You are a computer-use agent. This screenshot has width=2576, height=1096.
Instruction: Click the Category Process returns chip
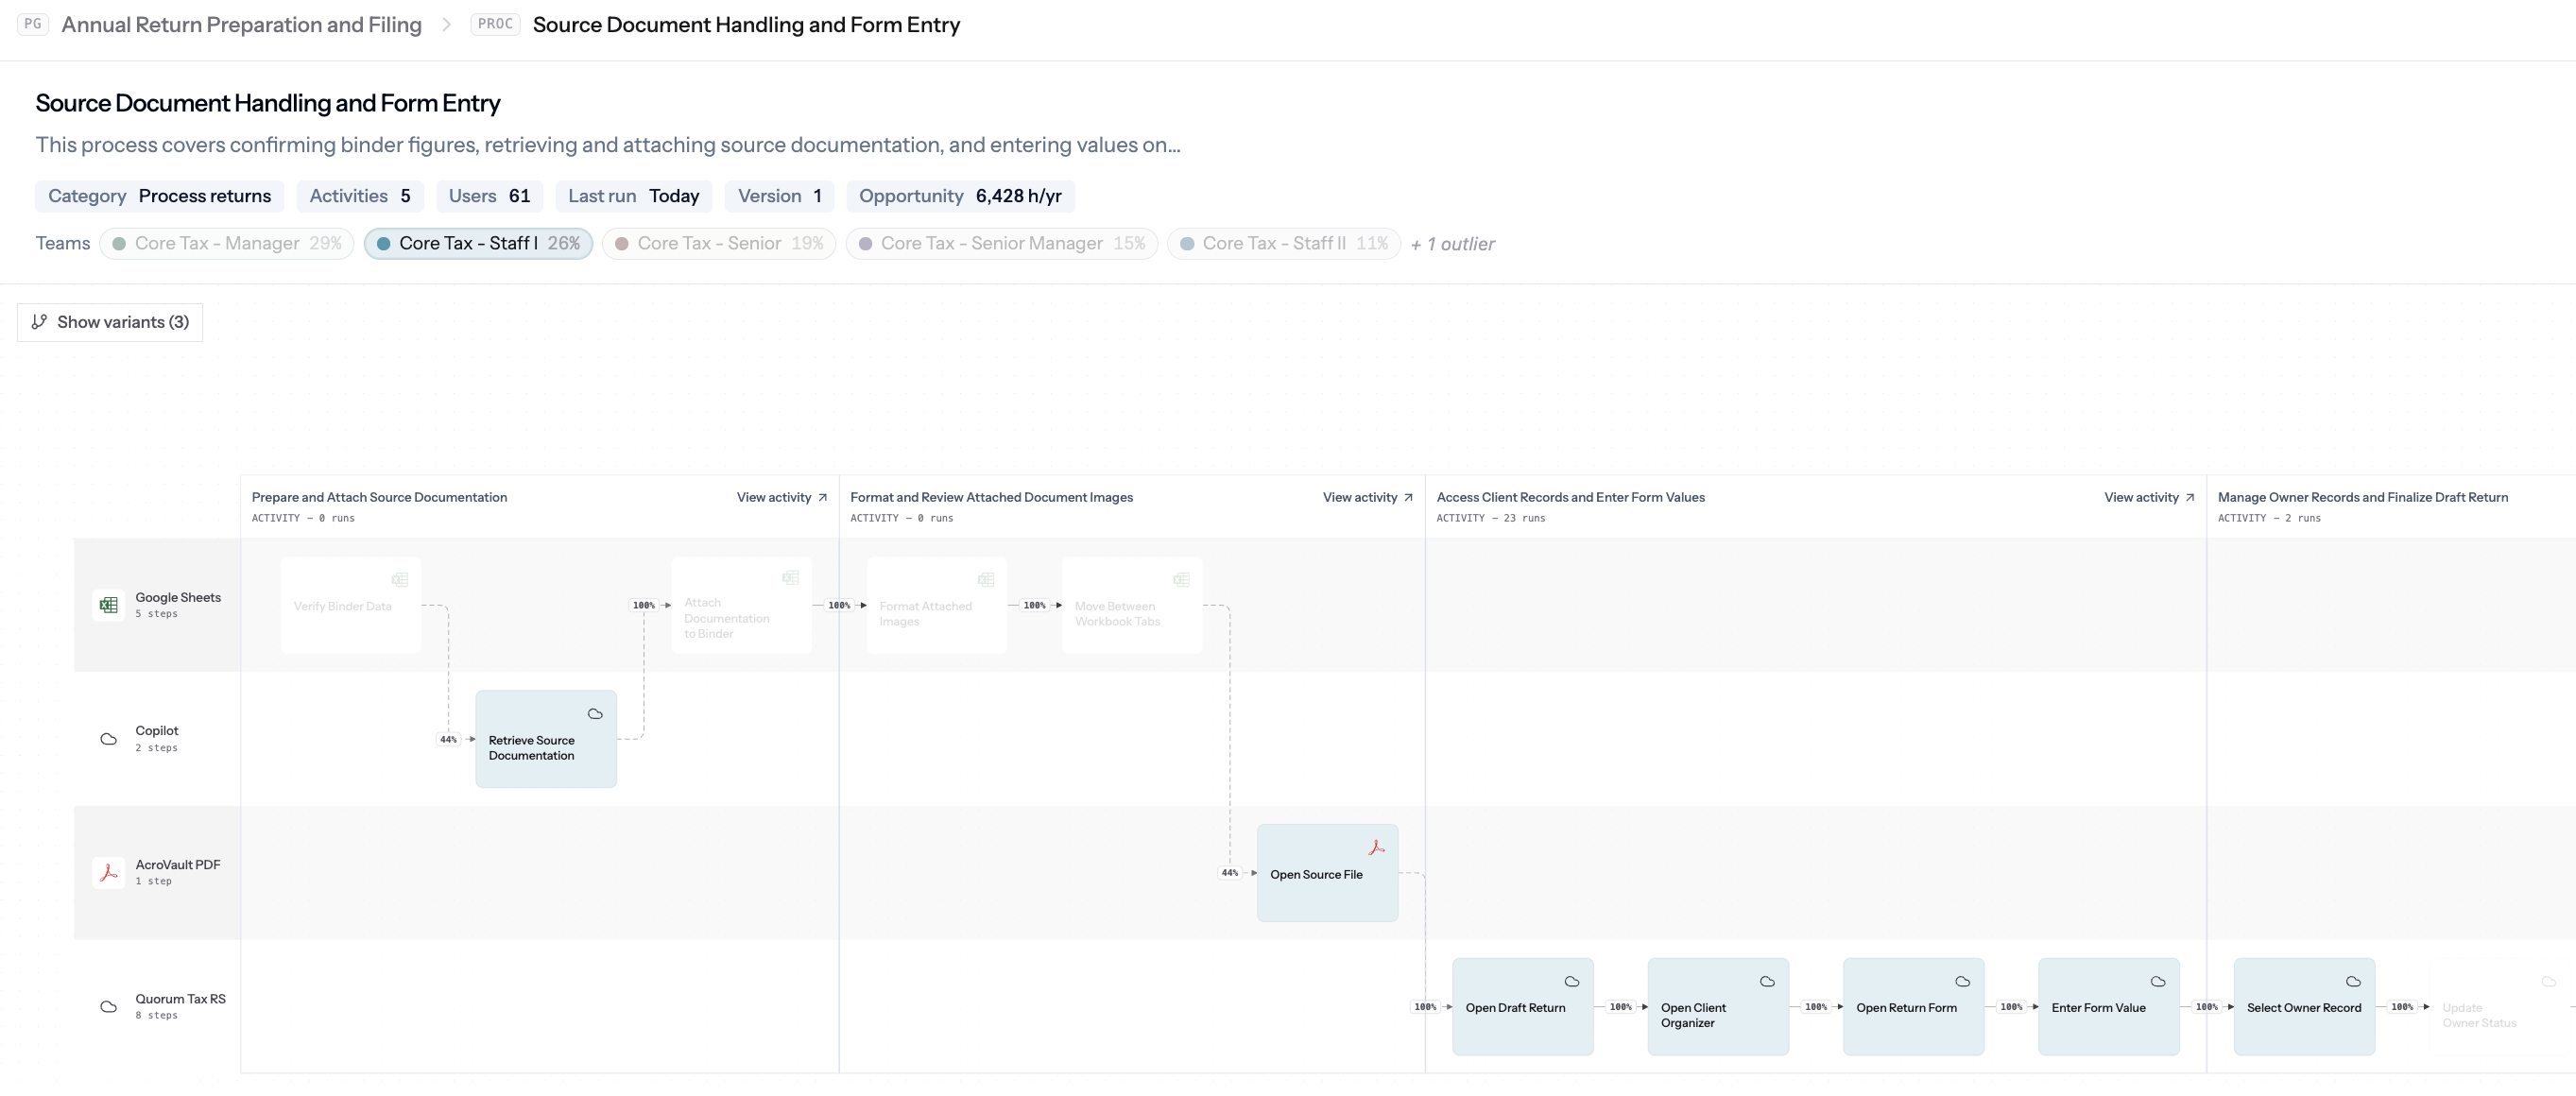pyautogui.click(x=159, y=196)
